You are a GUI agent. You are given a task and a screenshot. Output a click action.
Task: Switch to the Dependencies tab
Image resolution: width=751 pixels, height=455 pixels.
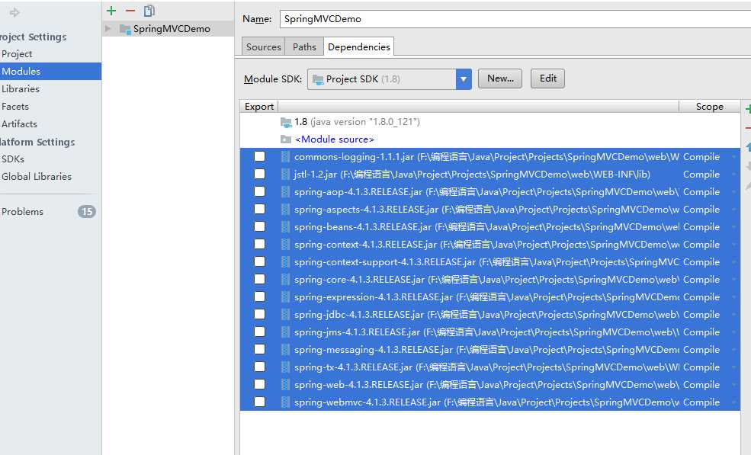(x=359, y=47)
